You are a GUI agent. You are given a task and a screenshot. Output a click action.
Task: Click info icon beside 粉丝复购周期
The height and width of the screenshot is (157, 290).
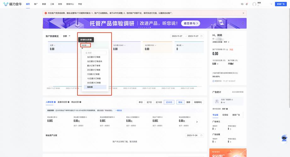(x=190, y=117)
